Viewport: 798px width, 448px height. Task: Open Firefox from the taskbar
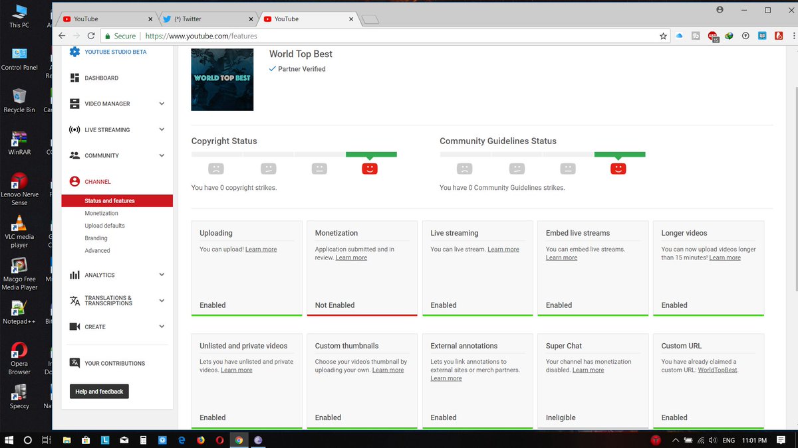coord(201,440)
